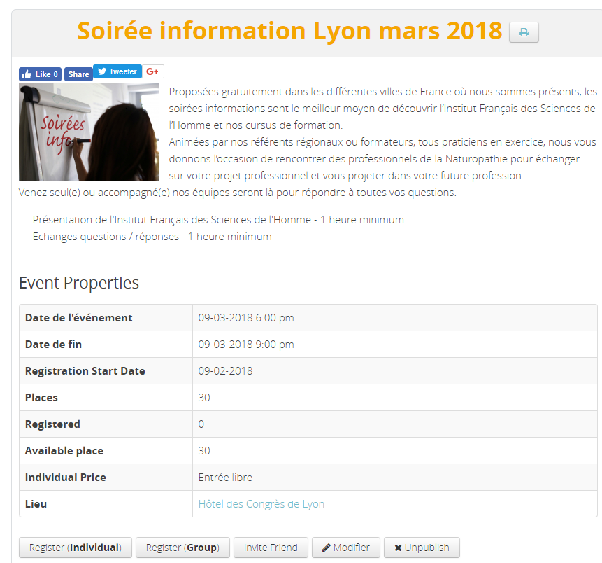
Task: Tweet the event via Tweeter button
Action: pos(117,71)
